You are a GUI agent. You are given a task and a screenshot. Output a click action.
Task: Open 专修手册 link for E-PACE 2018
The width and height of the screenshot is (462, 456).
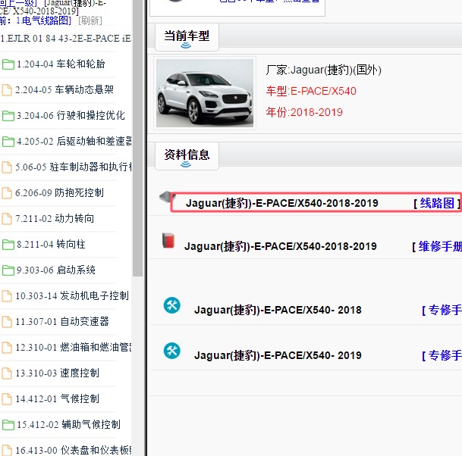(x=445, y=310)
